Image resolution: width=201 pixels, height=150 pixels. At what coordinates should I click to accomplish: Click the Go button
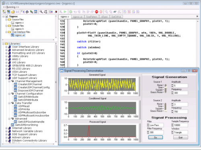(156, 138)
